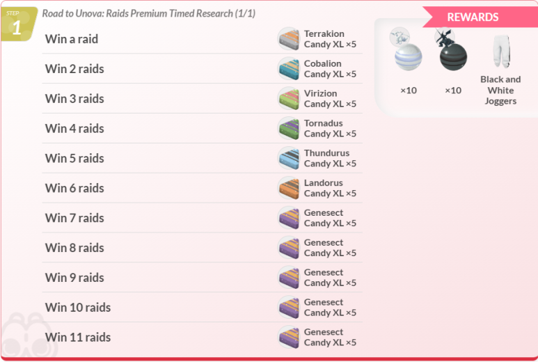Click the 'Thundurus Candy XL ×5' label

[x=330, y=158]
